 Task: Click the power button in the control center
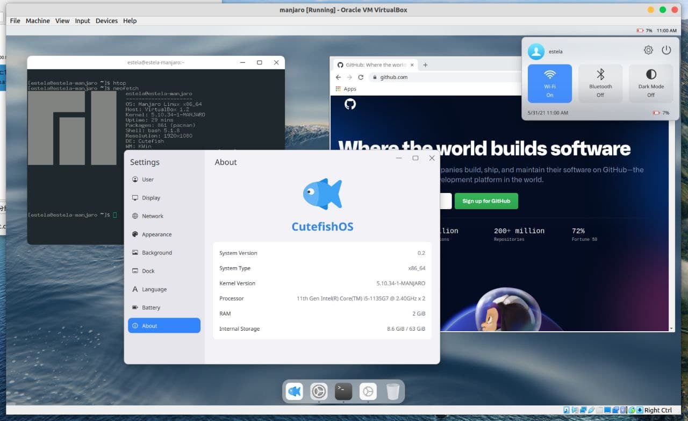point(666,49)
